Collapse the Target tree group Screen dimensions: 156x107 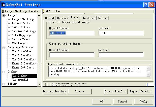click(4, 15)
